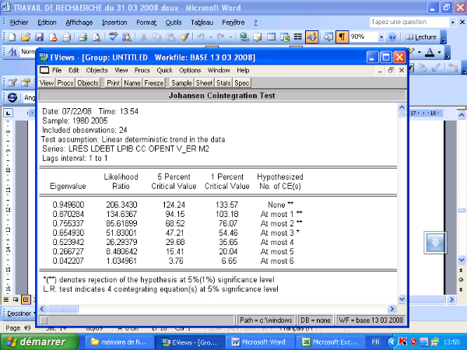Screen dimensions: 467x350
Task: Click the Stats button in EViews
Action: (223, 82)
